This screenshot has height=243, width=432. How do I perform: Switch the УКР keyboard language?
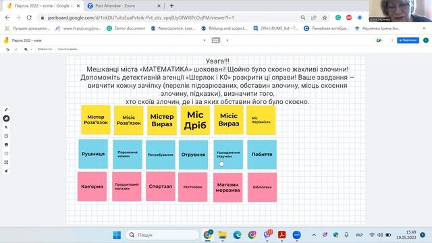coord(359,235)
